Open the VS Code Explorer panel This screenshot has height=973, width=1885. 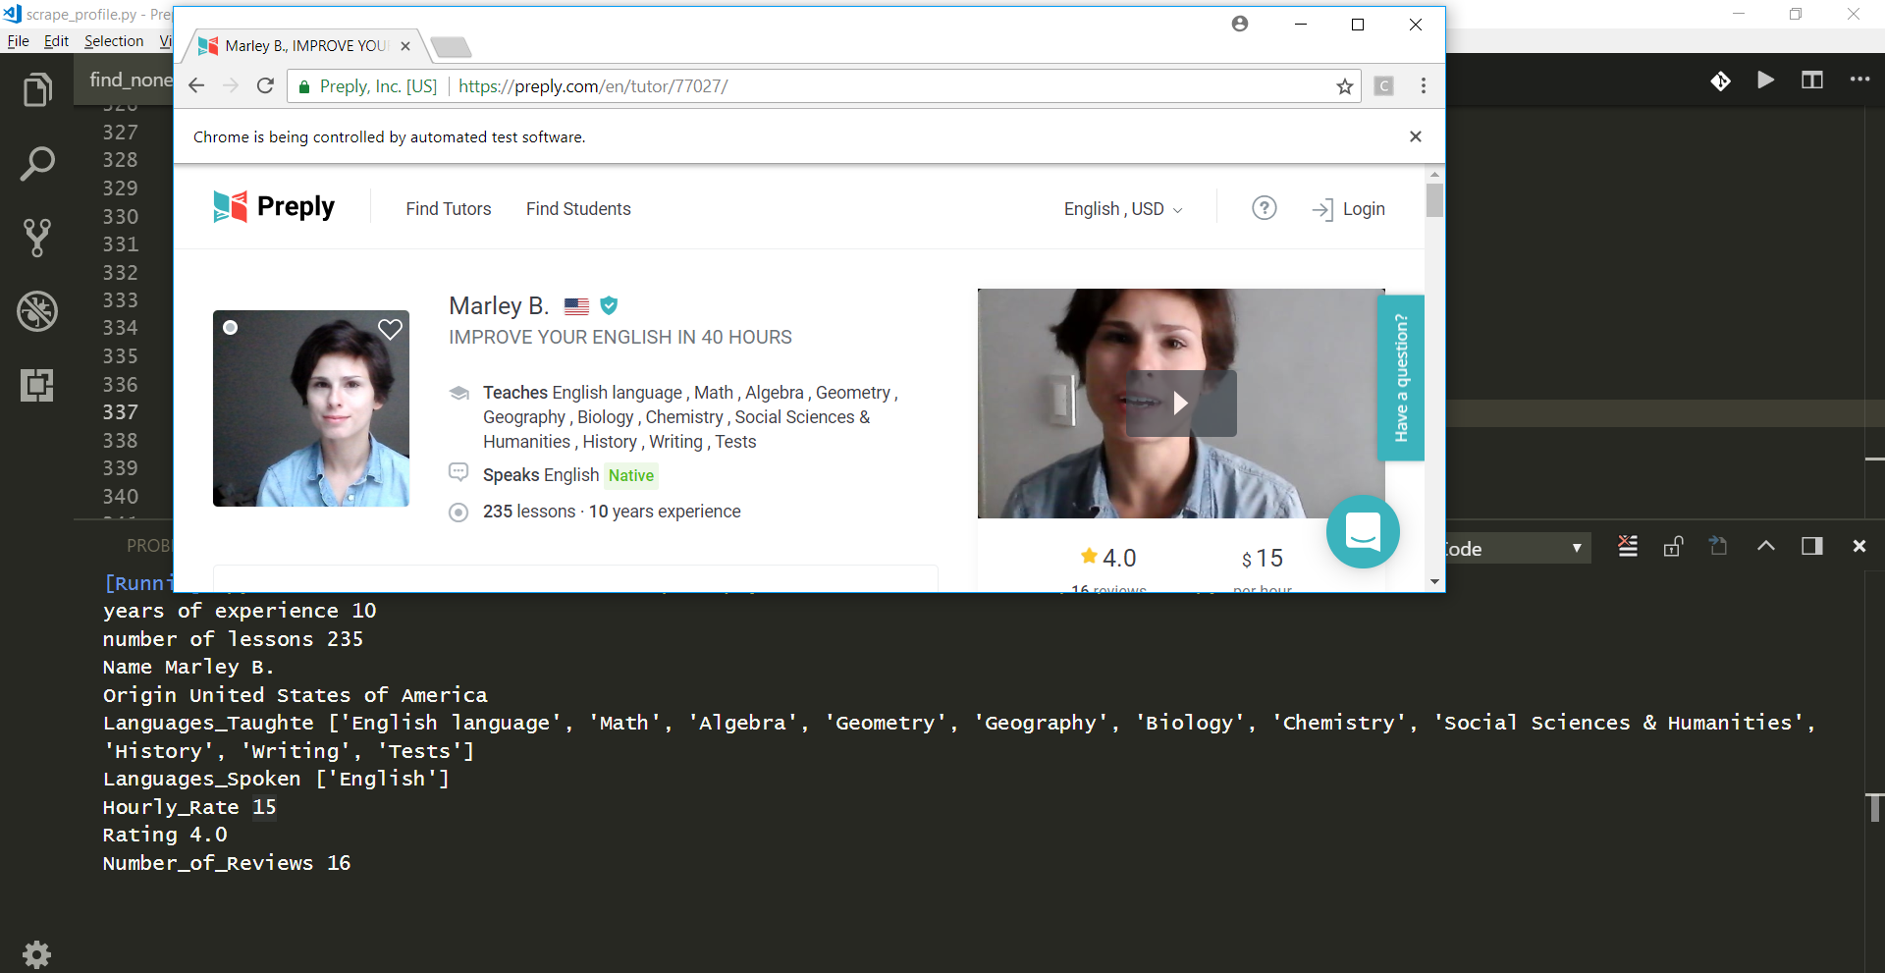click(x=37, y=90)
